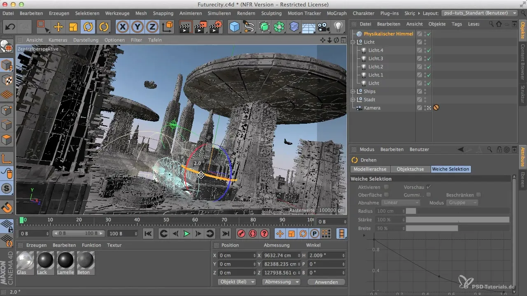Click the texture mode checkerboard icon
This screenshot has height=296, width=527.
point(7,80)
